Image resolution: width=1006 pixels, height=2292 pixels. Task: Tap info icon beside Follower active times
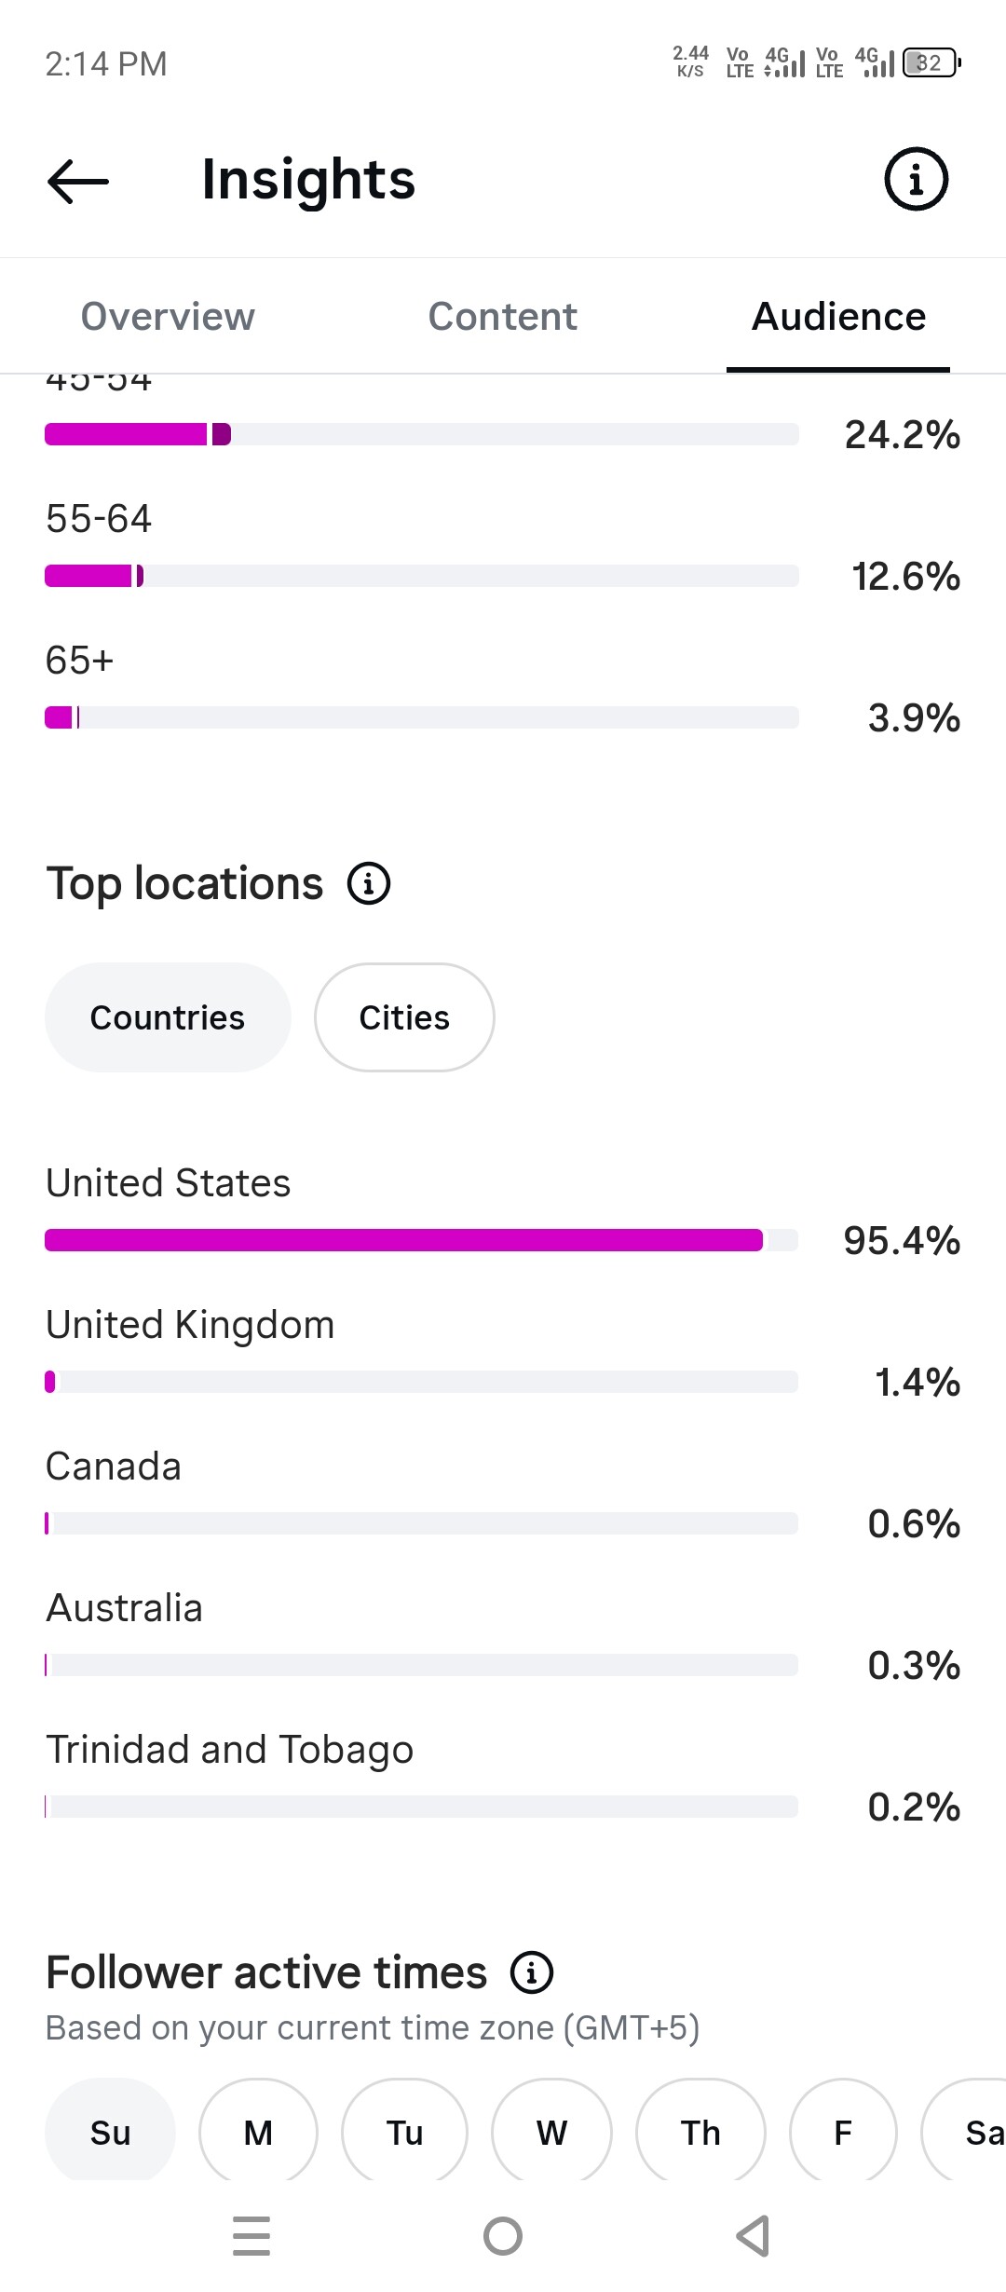click(532, 1972)
